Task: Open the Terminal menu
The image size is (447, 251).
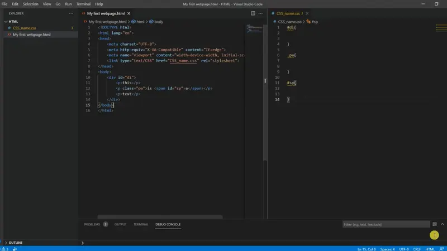Action: pos(83,4)
